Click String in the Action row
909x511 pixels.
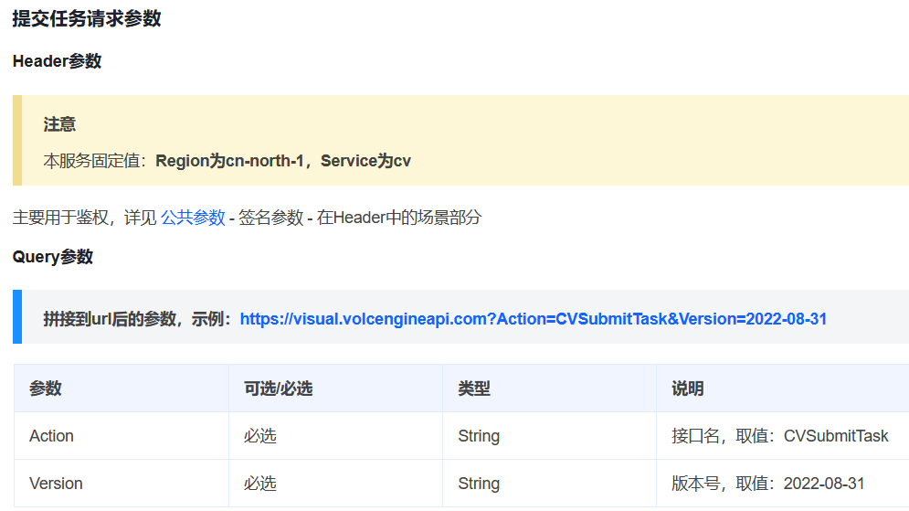point(479,436)
